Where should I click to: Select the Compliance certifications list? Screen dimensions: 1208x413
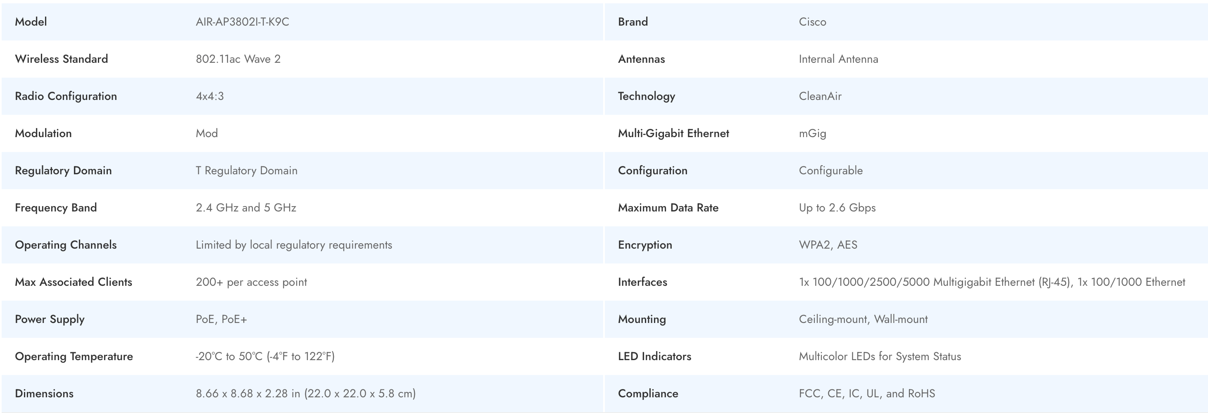click(x=867, y=393)
